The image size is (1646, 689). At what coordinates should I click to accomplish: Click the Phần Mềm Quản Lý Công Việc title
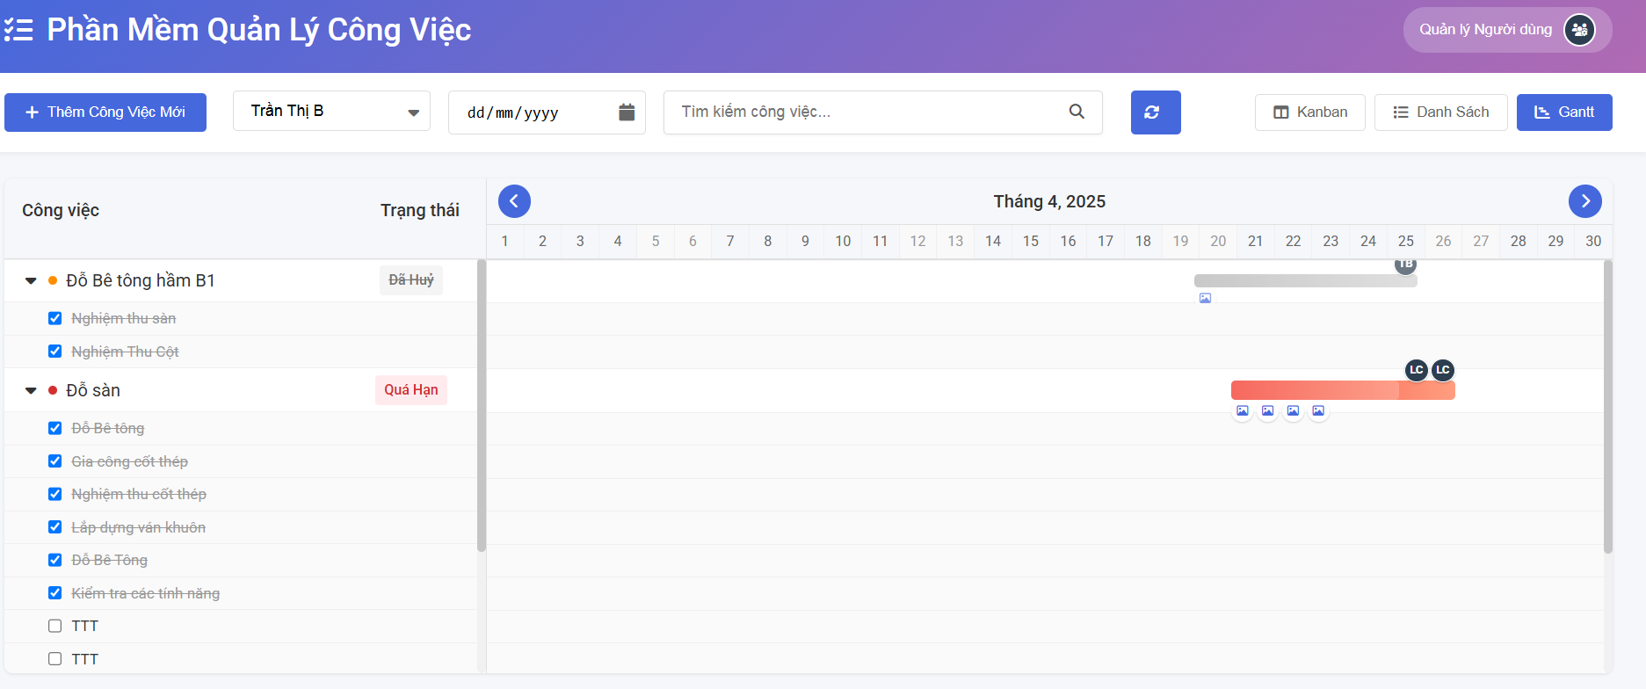tap(259, 30)
